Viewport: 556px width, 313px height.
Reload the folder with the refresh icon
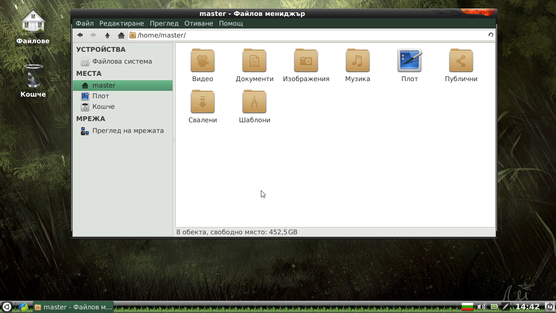(490, 35)
